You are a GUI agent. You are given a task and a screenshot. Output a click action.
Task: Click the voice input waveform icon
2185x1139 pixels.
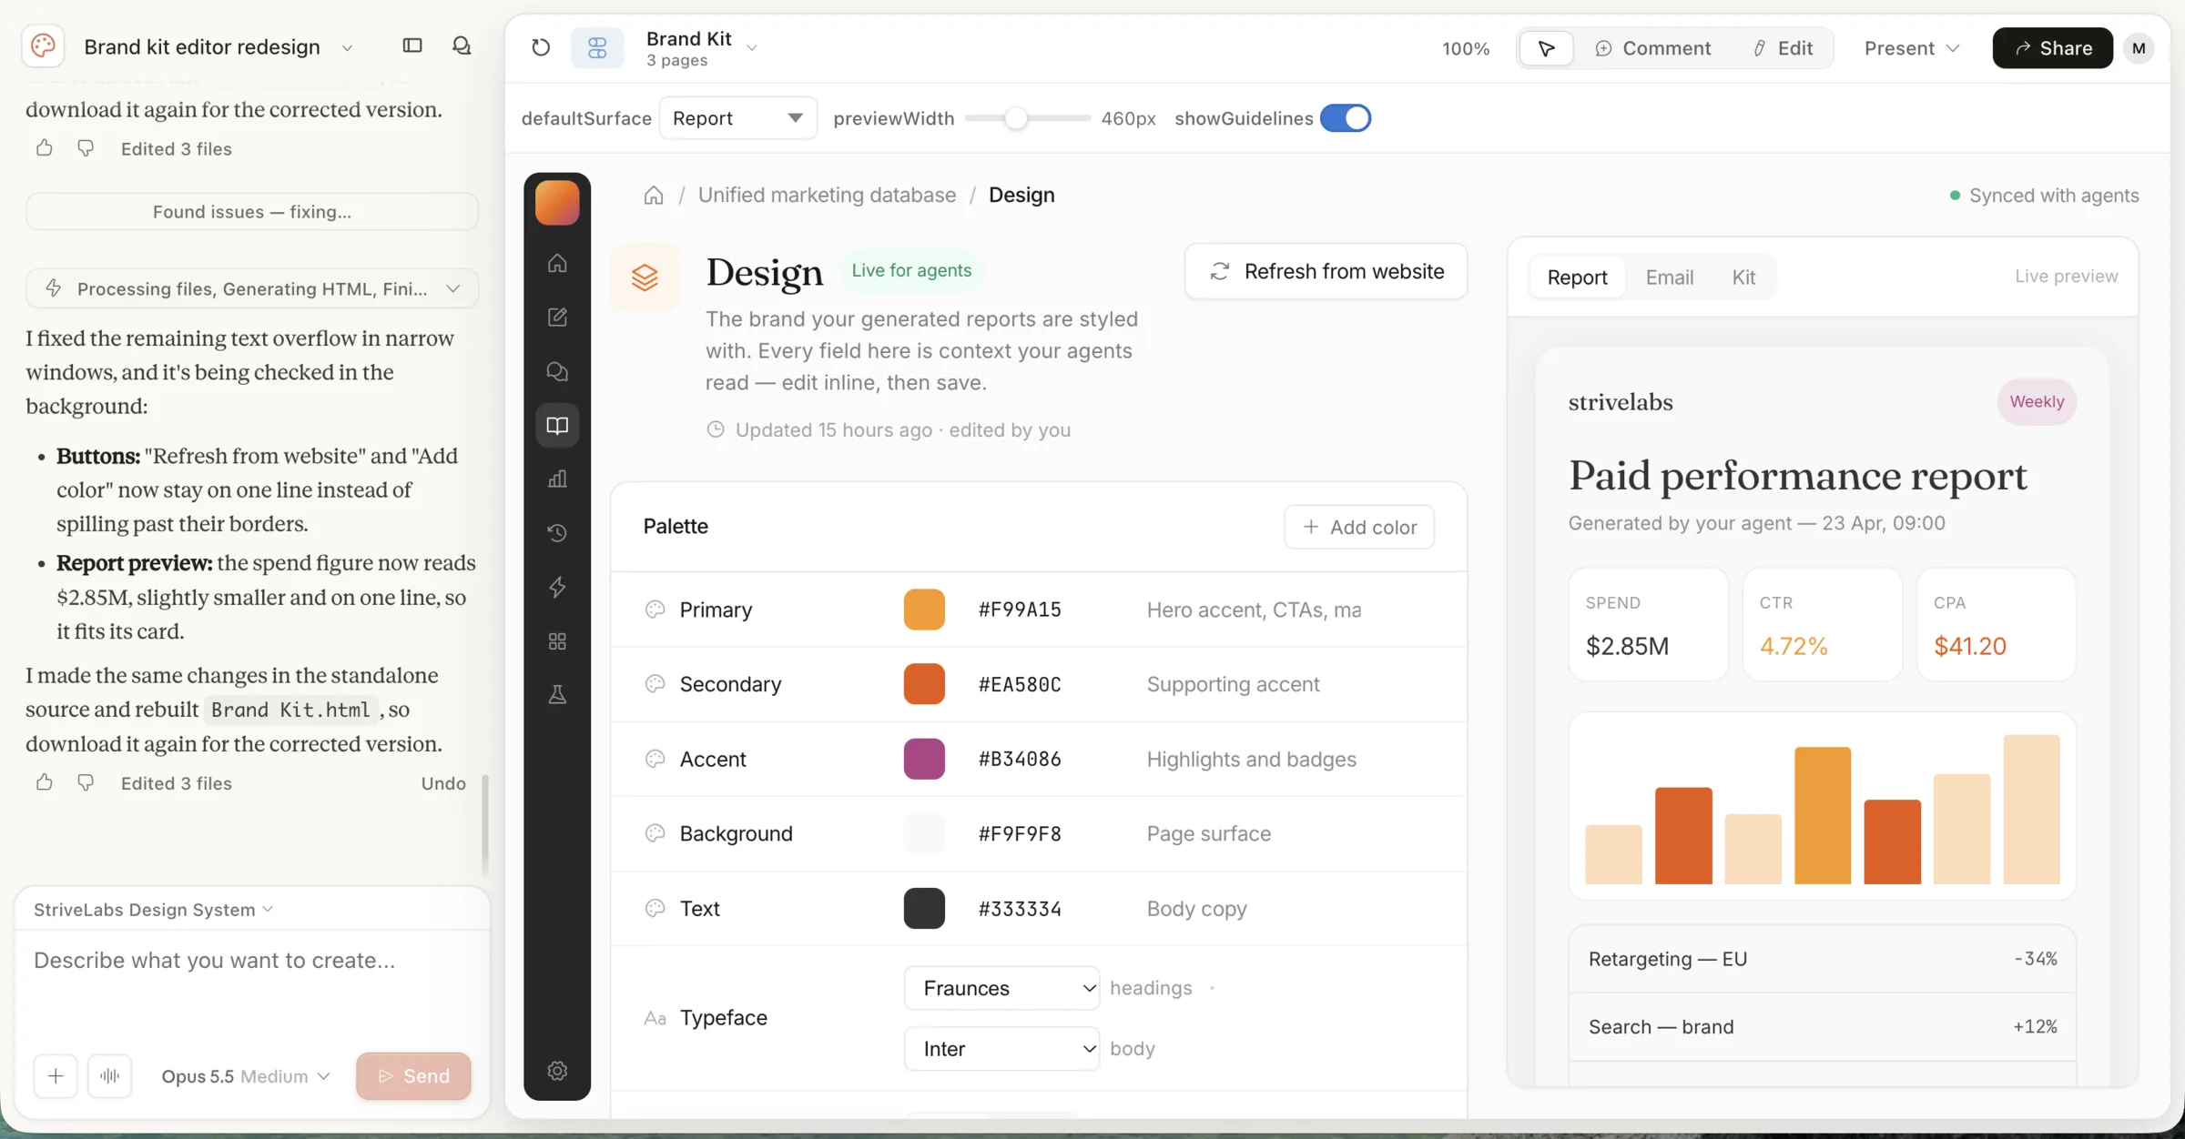110,1076
